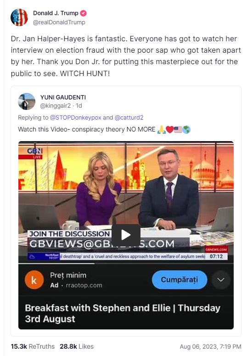Seek on the video progress bar
Image resolution: width=247 pixels, height=356 pixels.
point(126,263)
